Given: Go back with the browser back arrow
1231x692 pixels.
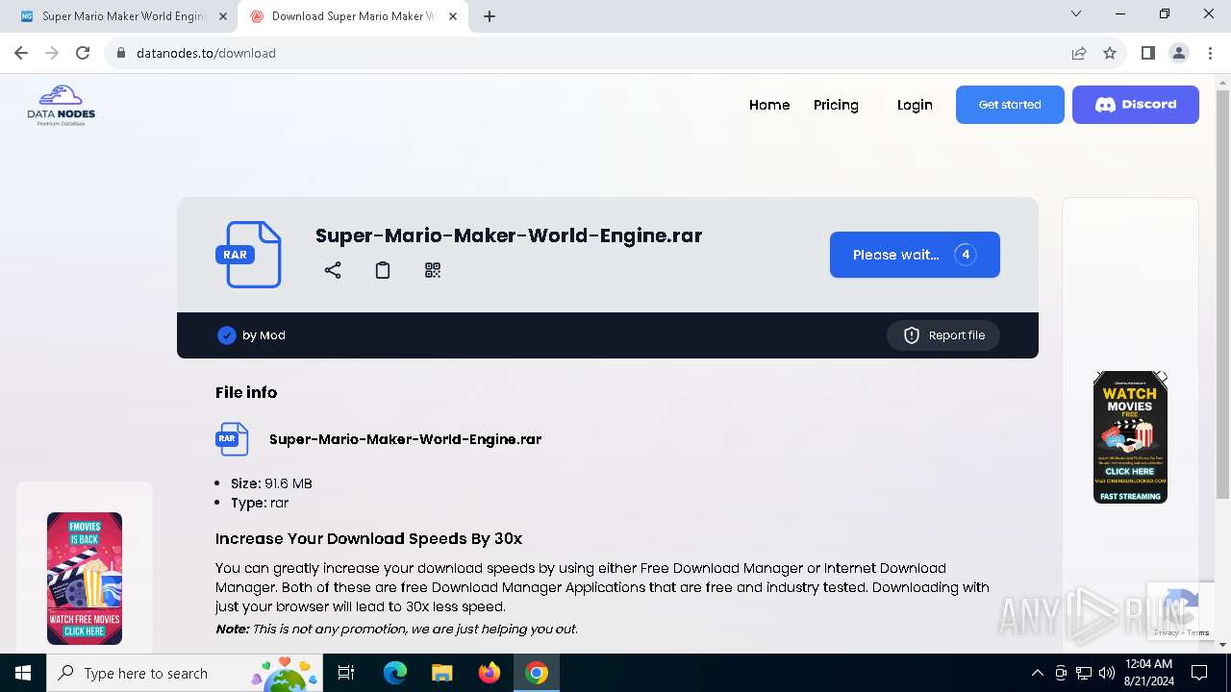Looking at the screenshot, I should point(21,53).
